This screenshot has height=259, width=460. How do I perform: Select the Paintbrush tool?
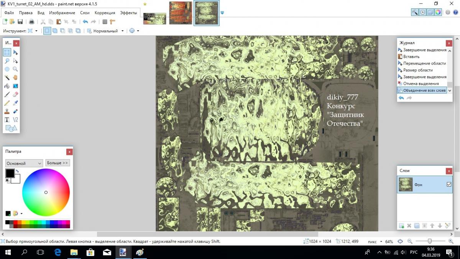7,94
